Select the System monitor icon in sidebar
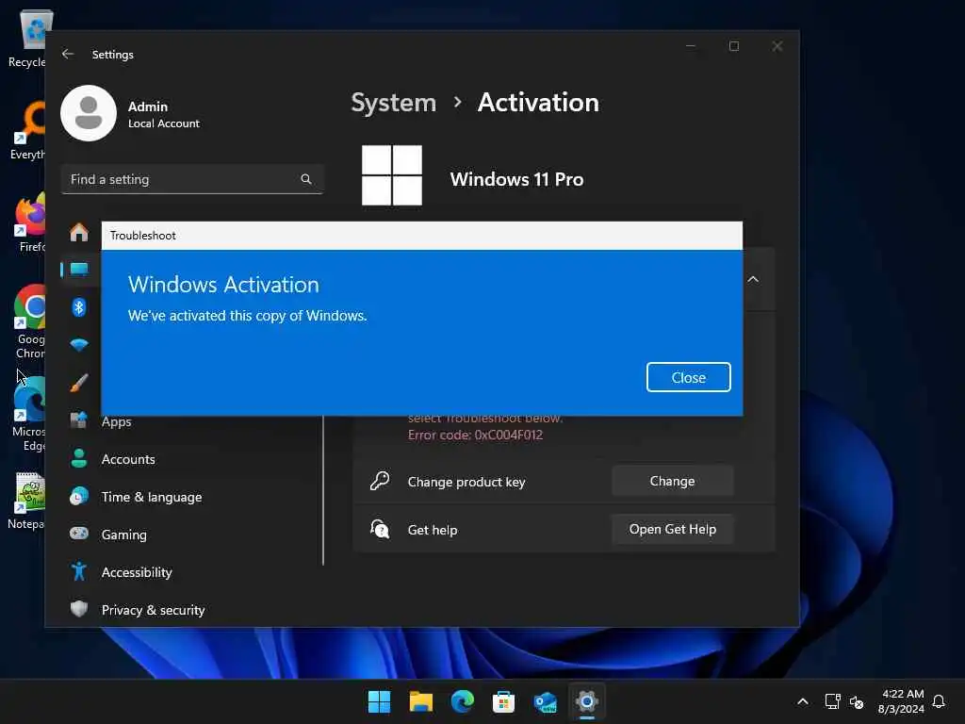965x724 pixels. (x=79, y=269)
